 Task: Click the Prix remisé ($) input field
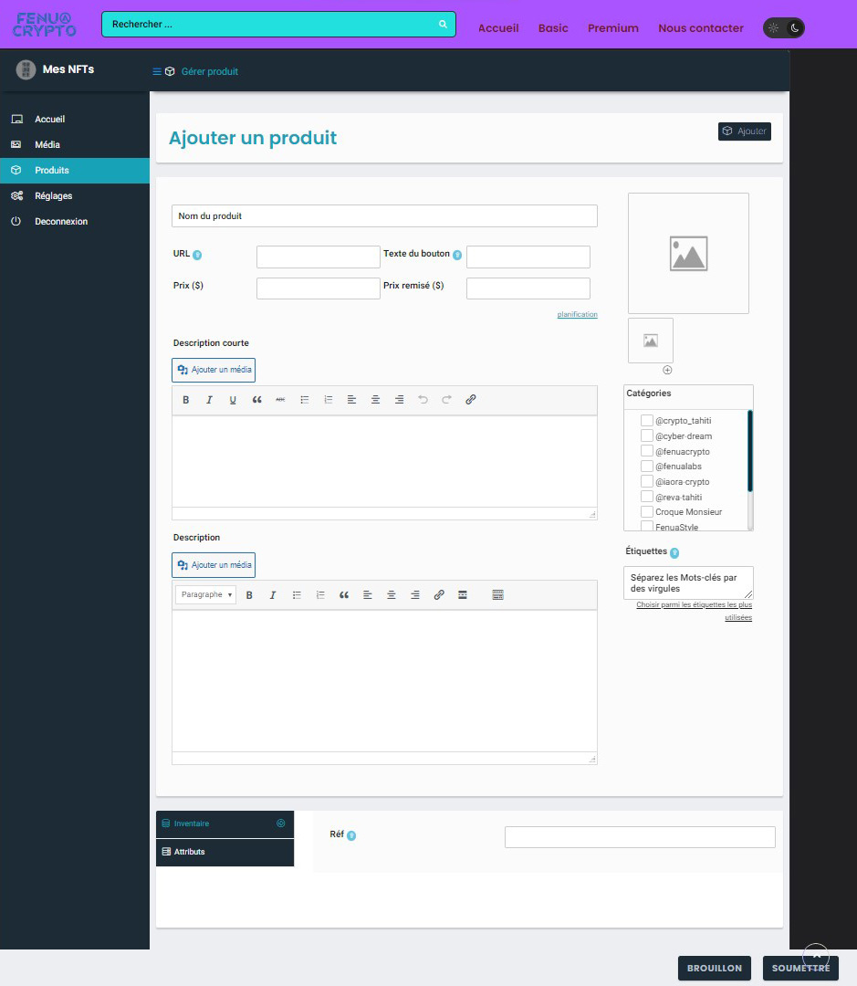[x=528, y=288]
